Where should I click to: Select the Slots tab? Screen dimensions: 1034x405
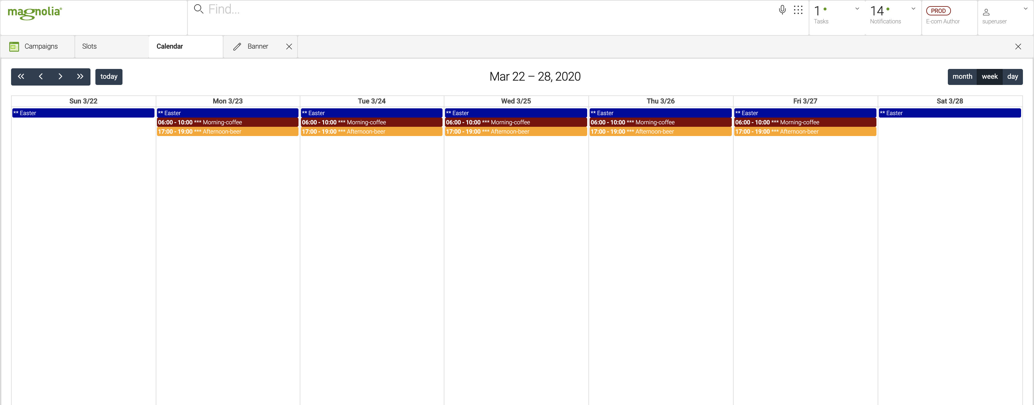pos(89,46)
